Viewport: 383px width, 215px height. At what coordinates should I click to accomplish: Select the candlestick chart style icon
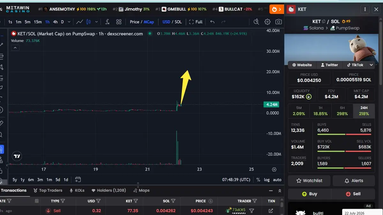tap(88, 22)
